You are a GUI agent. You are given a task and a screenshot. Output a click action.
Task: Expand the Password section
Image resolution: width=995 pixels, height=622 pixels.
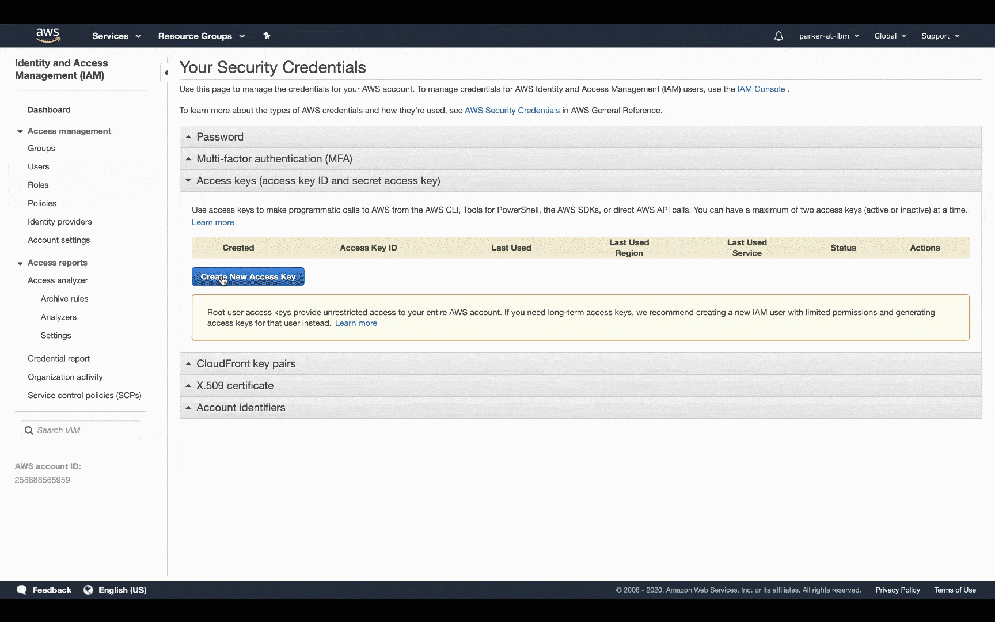[220, 136]
